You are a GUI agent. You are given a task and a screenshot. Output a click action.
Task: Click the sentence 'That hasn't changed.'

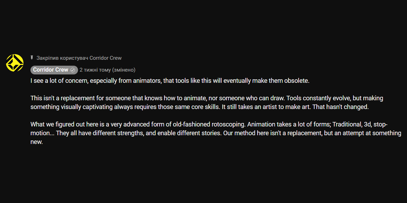coord(341,107)
